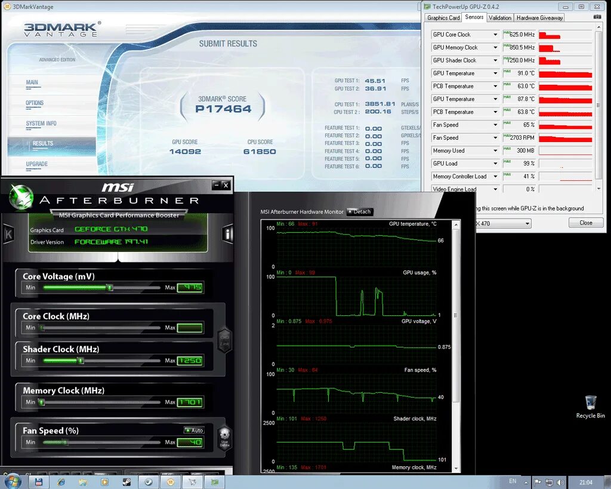Screen dimensions: 611x489
Task: Click the Close button in GPU-Z
Action: point(586,223)
